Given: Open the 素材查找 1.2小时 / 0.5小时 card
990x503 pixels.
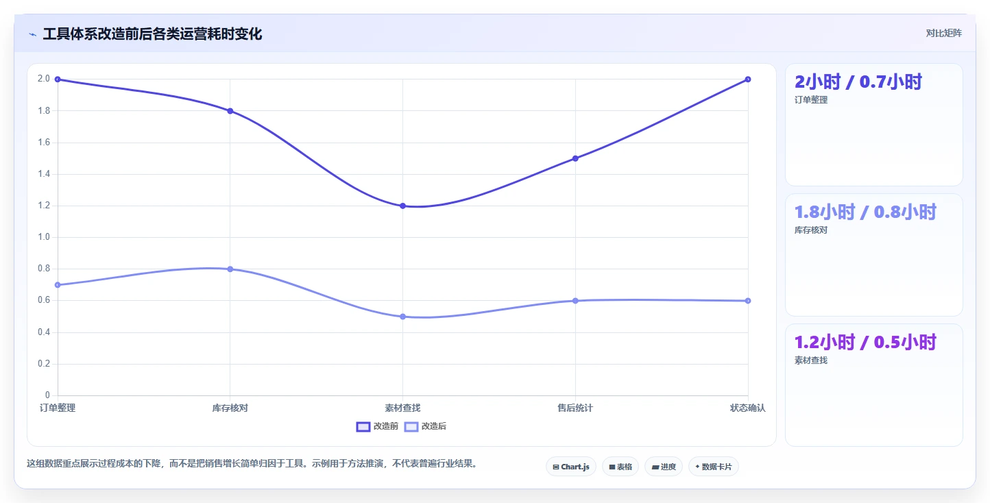Looking at the screenshot, I should pos(873,385).
